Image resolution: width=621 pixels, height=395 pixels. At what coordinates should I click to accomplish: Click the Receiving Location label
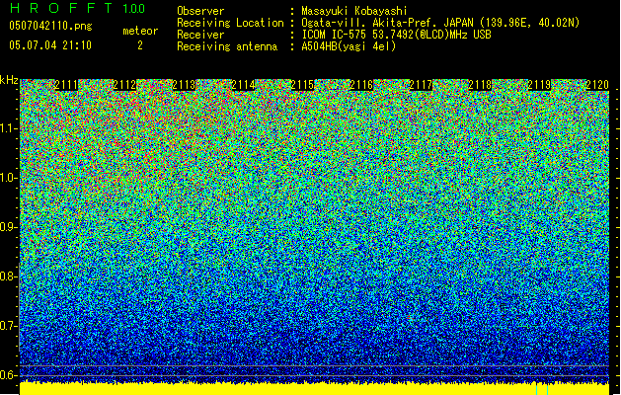point(230,23)
